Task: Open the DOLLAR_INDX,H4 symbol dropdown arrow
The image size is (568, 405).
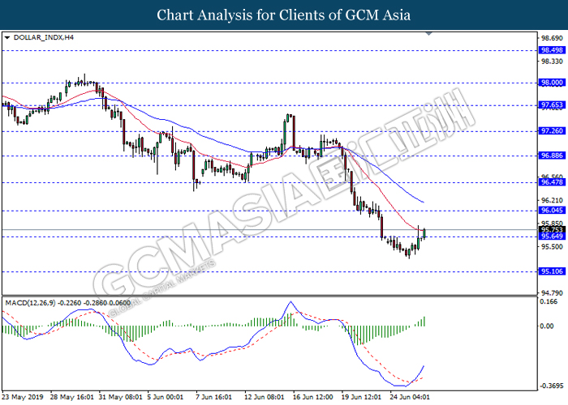Action: (x=6, y=37)
